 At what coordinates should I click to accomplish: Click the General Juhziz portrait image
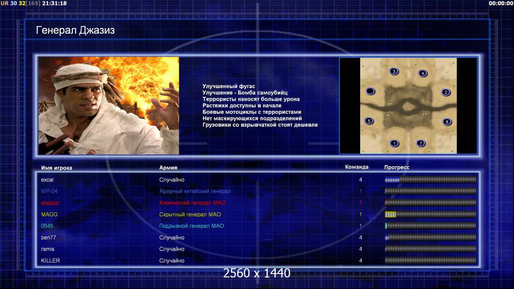[x=108, y=105]
